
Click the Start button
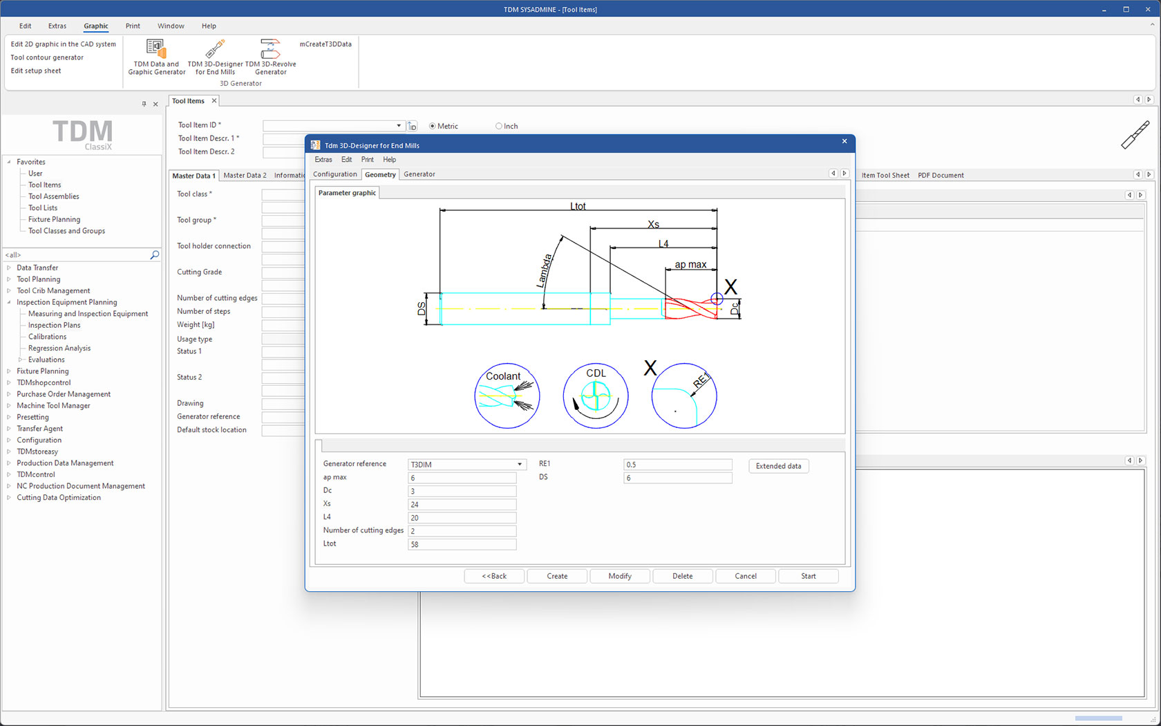click(809, 576)
